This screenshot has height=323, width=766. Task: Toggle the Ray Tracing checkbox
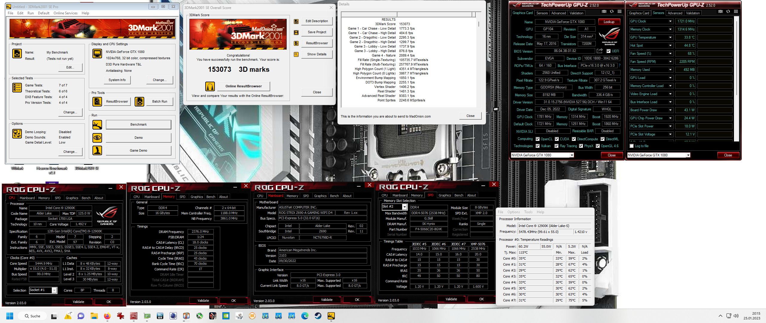pos(556,146)
